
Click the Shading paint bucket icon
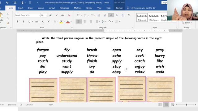110,21
